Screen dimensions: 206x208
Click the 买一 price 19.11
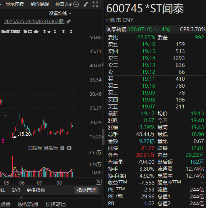[x=148, y=79]
